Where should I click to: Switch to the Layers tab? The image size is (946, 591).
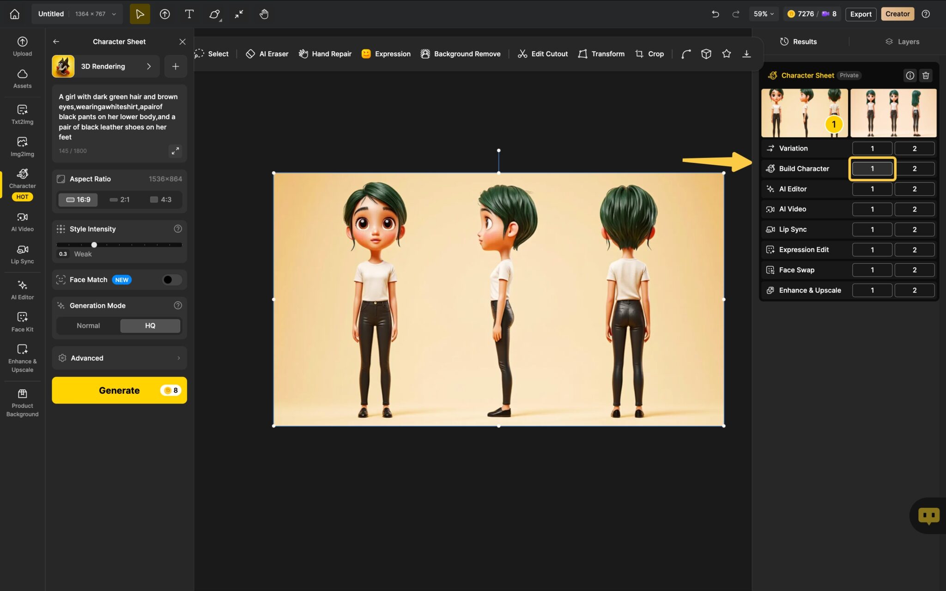pos(903,42)
